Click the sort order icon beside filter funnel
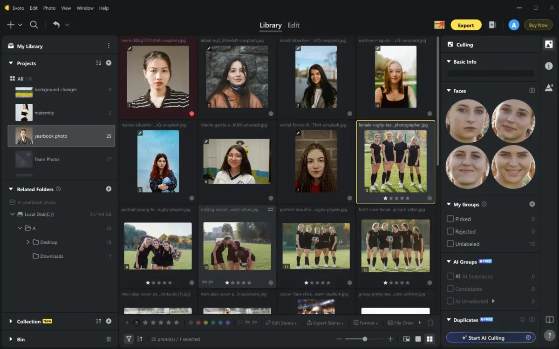Image resolution: width=559 pixels, height=349 pixels. click(x=140, y=339)
